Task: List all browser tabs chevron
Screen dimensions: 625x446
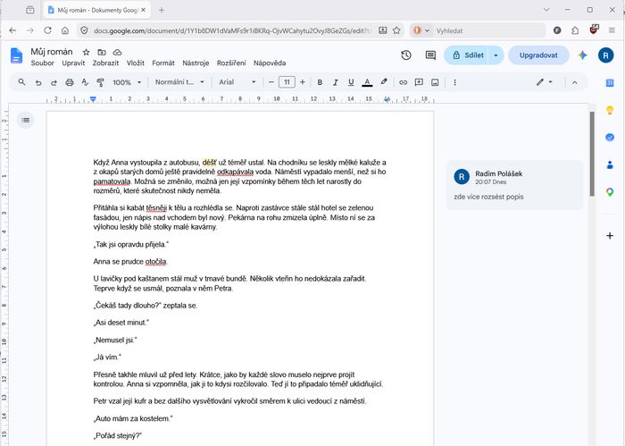Action: click(x=546, y=10)
